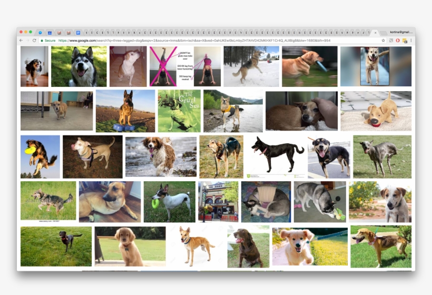The height and width of the screenshot is (295, 432).
Task: Open the white dog with green ring toy
Action: click(x=170, y=202)
